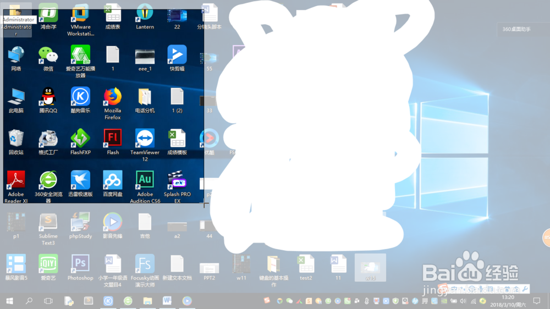The width and height of the screenshot is (550, 309).
Task: Select the highlighted w15 desktop icon
Action: click(370, 268)
